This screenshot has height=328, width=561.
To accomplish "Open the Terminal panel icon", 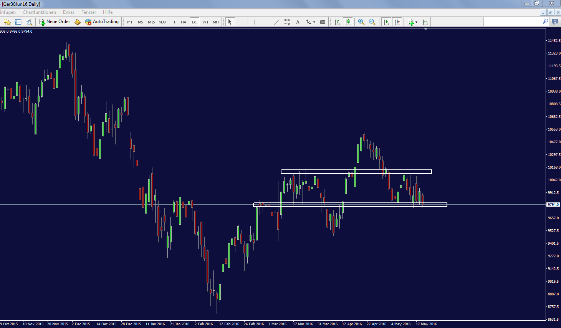I will tap(18, 22).
